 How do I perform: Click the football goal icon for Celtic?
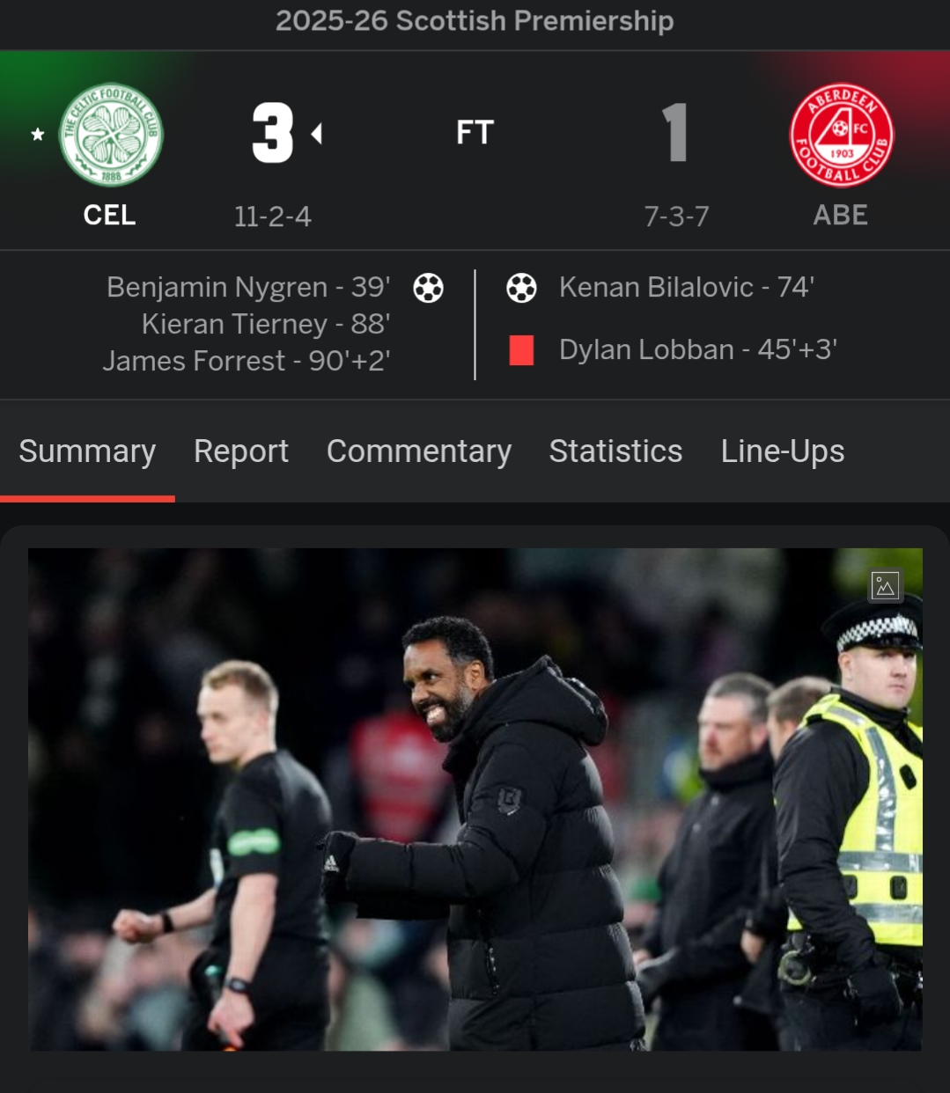pos(429,288)
